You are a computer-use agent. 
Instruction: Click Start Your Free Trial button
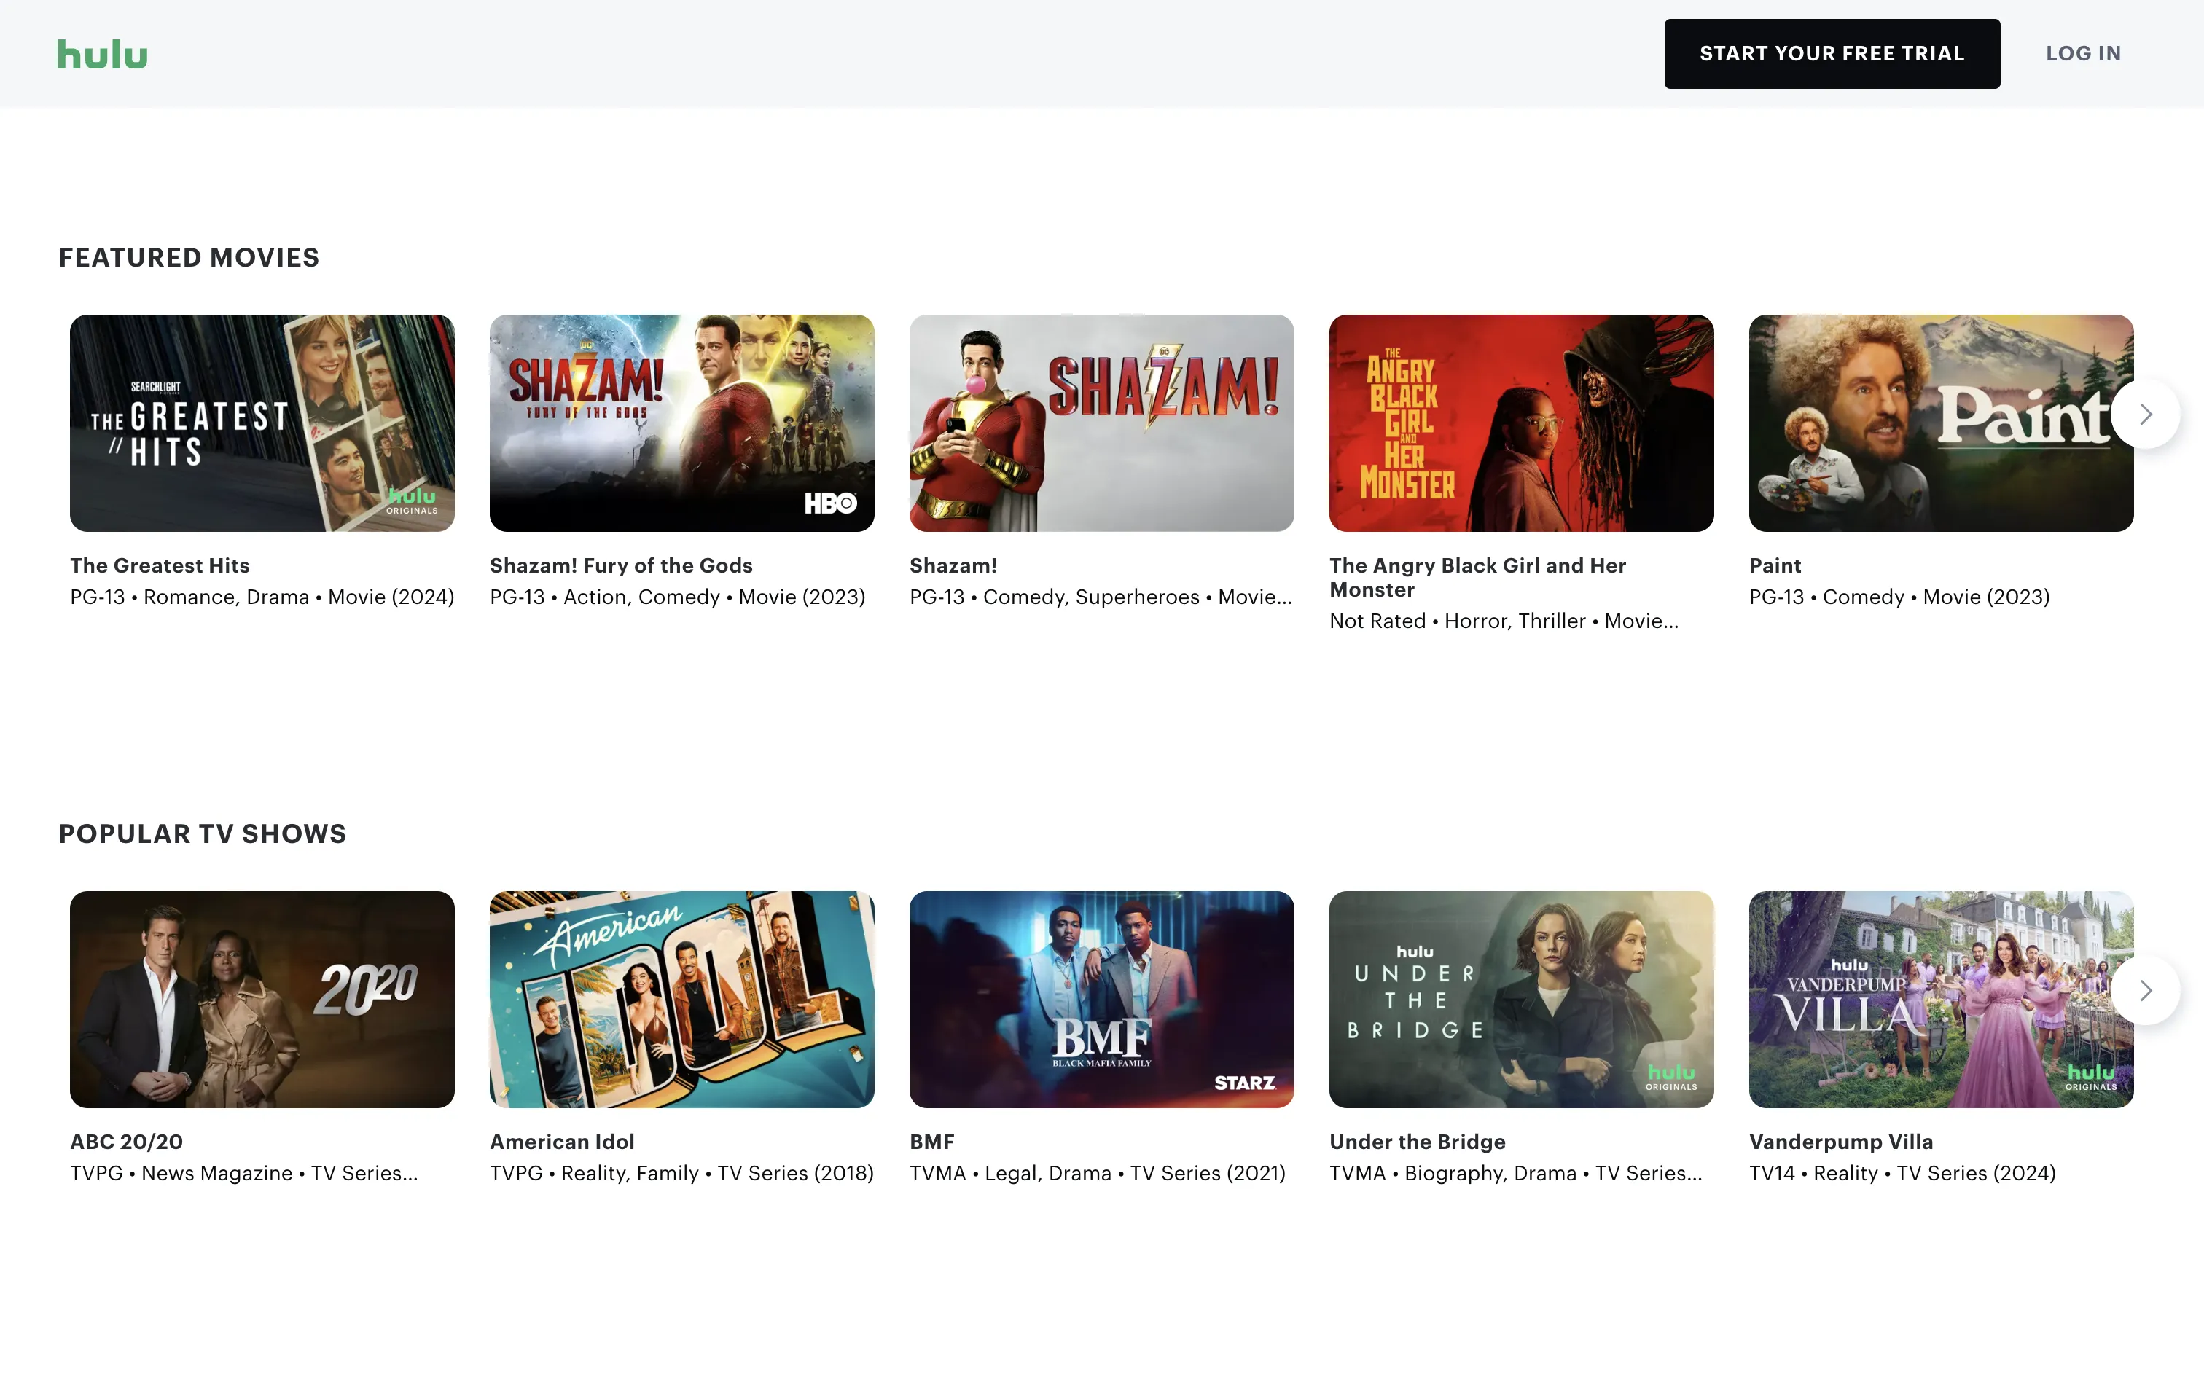(x=1832, y=54)
